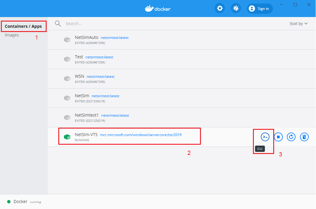The image size is (316, 209).
Task: Click EXITED status under NetSimAuto
Action: (90, 43)
